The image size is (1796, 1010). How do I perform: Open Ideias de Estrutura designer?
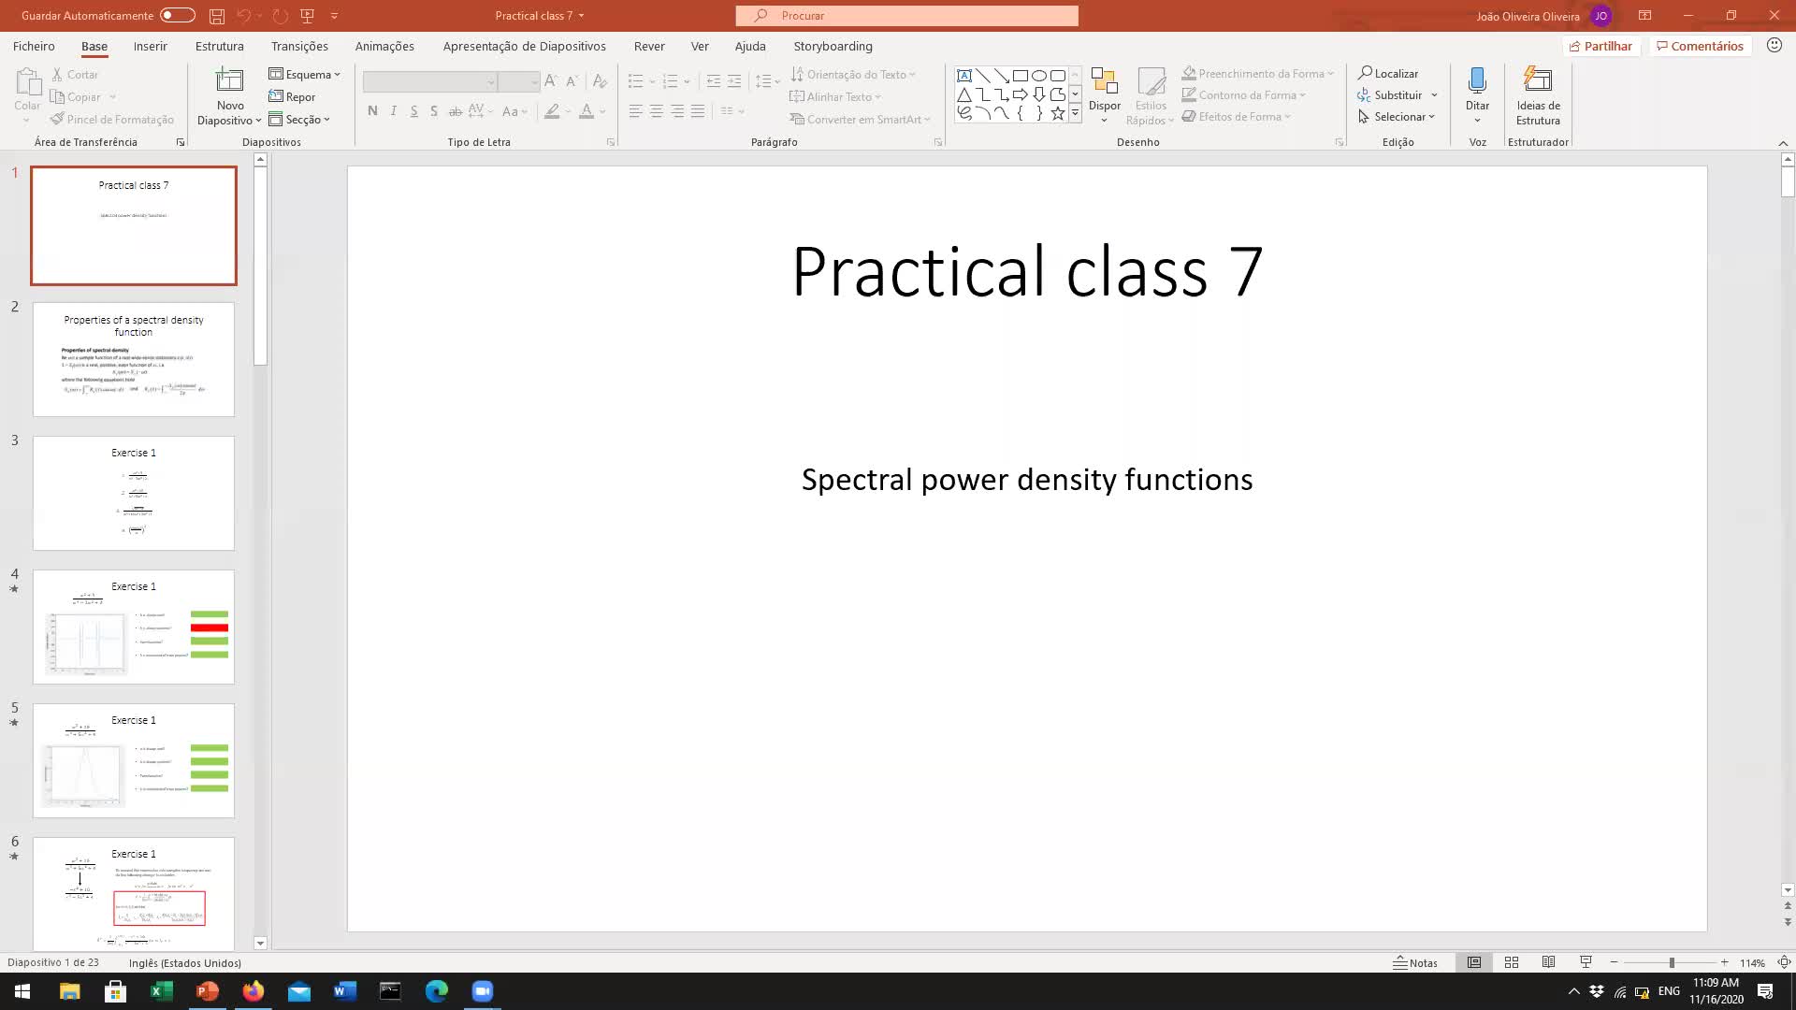(1538, 95)
